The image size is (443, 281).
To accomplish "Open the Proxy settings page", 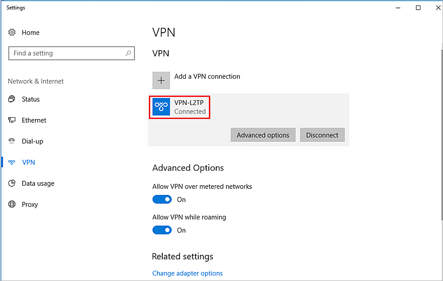I will tap(30, 205).
